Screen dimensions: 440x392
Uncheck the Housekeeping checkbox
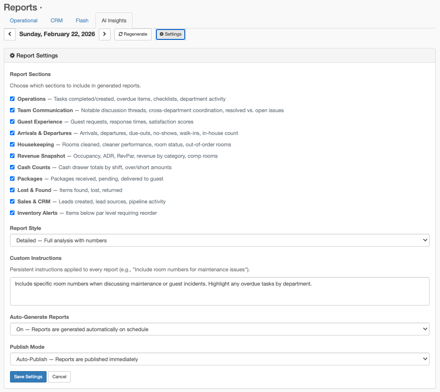click(12, 144)
